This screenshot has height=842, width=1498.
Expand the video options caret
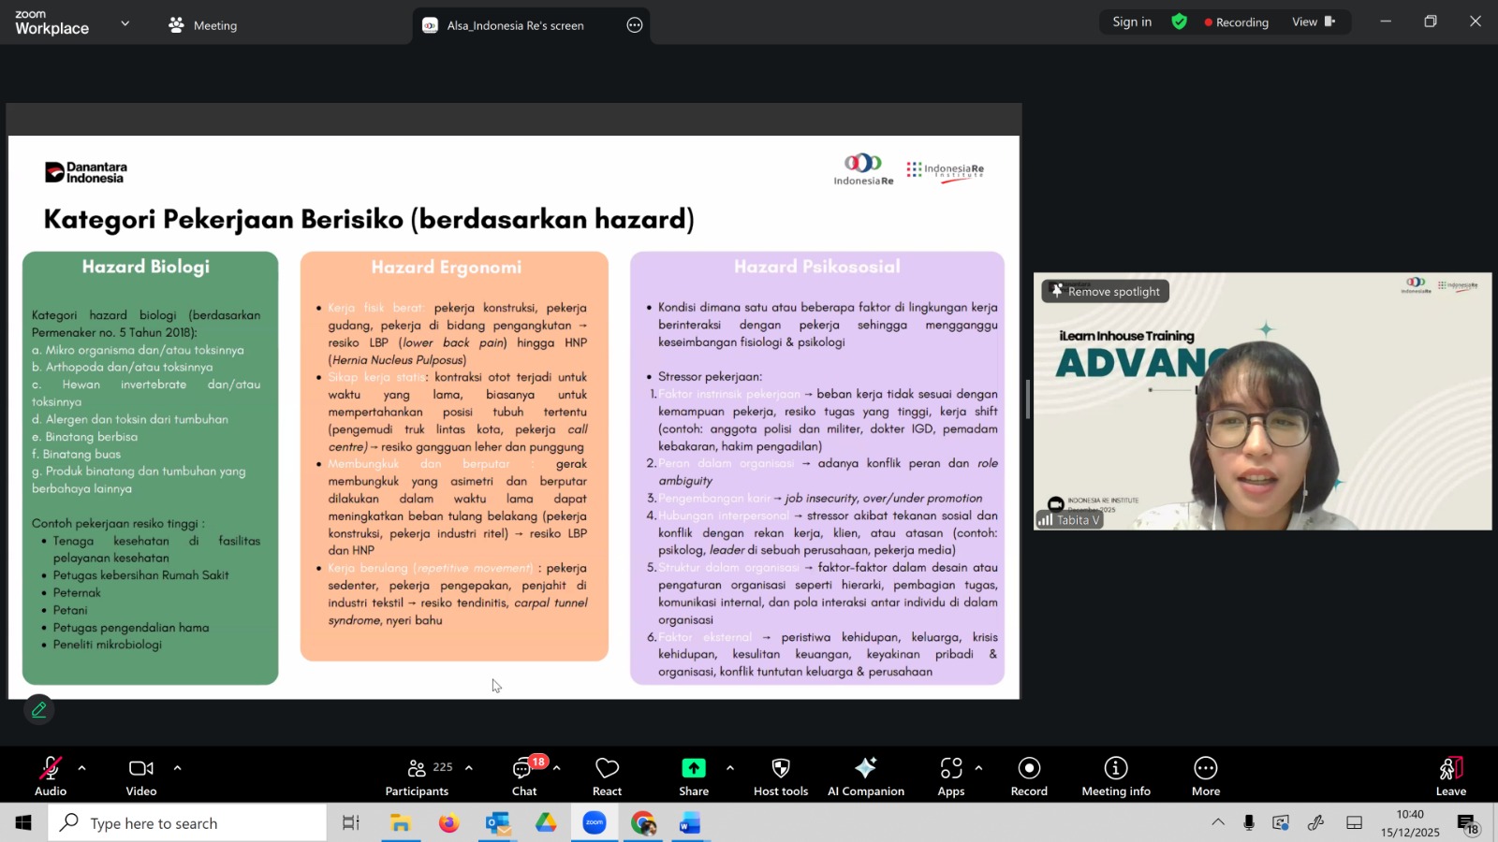(177, 768)
